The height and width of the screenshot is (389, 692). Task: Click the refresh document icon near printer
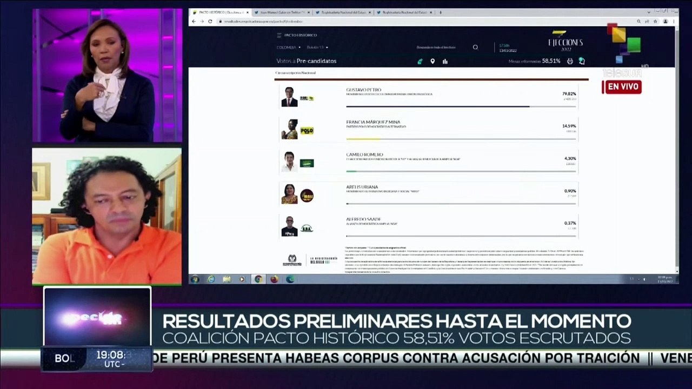(x=582, y=61)
